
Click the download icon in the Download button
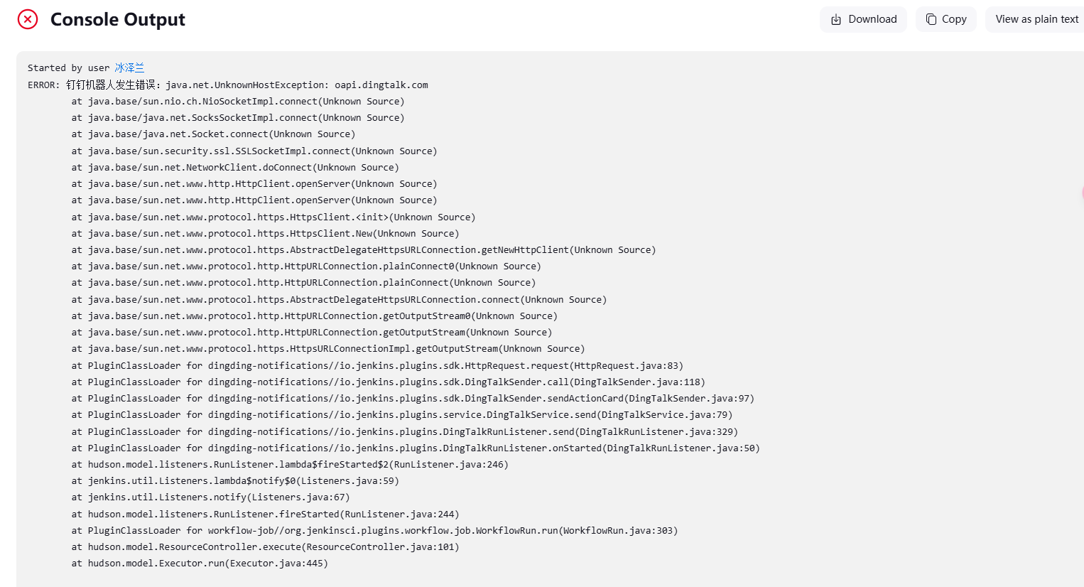(836, 19)
